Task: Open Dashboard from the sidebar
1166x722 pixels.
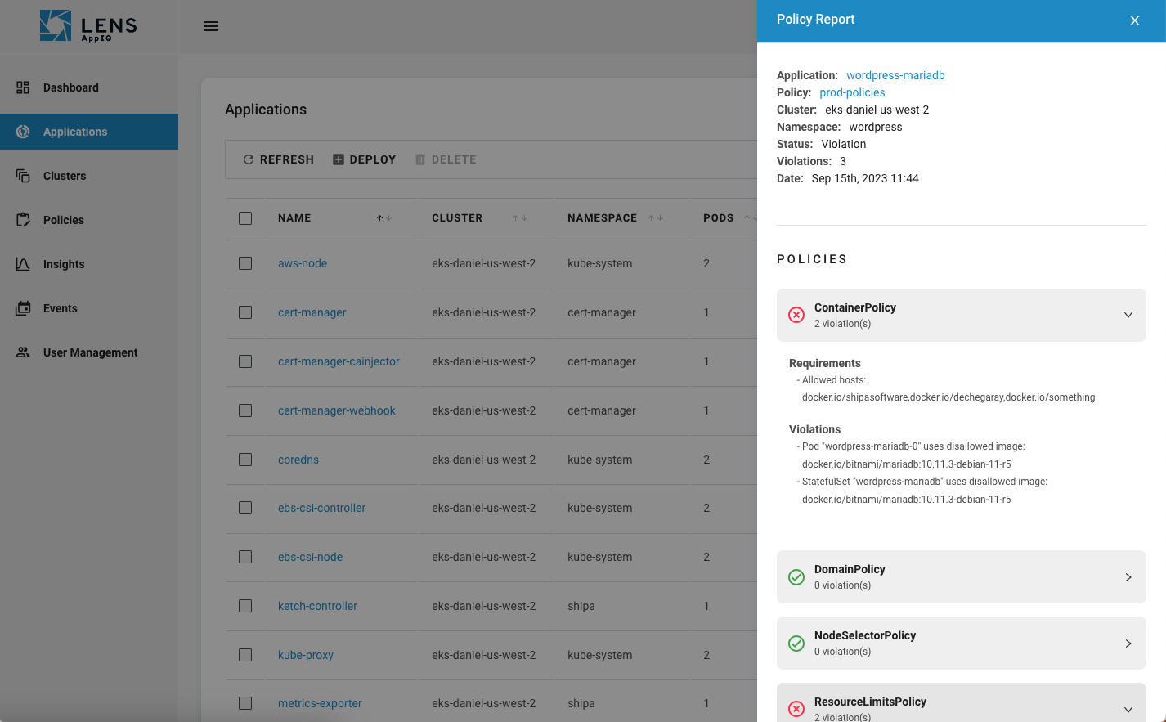Action: [x=89, y=87]
